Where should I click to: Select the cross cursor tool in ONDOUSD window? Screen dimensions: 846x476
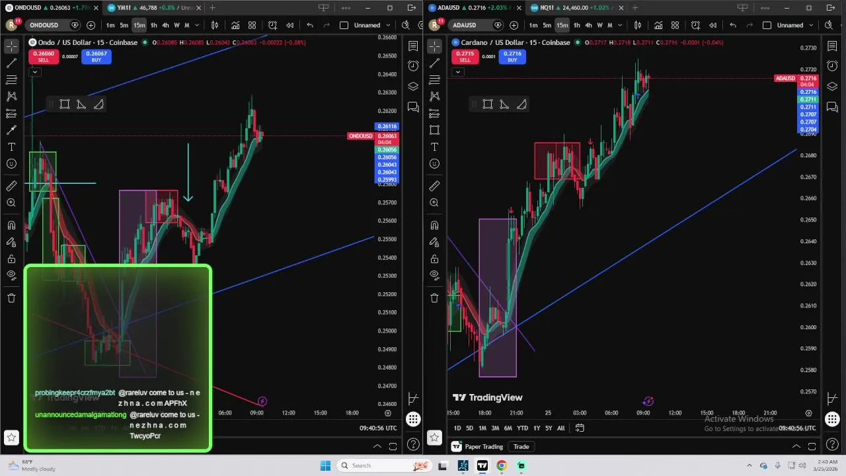tap(11, 46)
